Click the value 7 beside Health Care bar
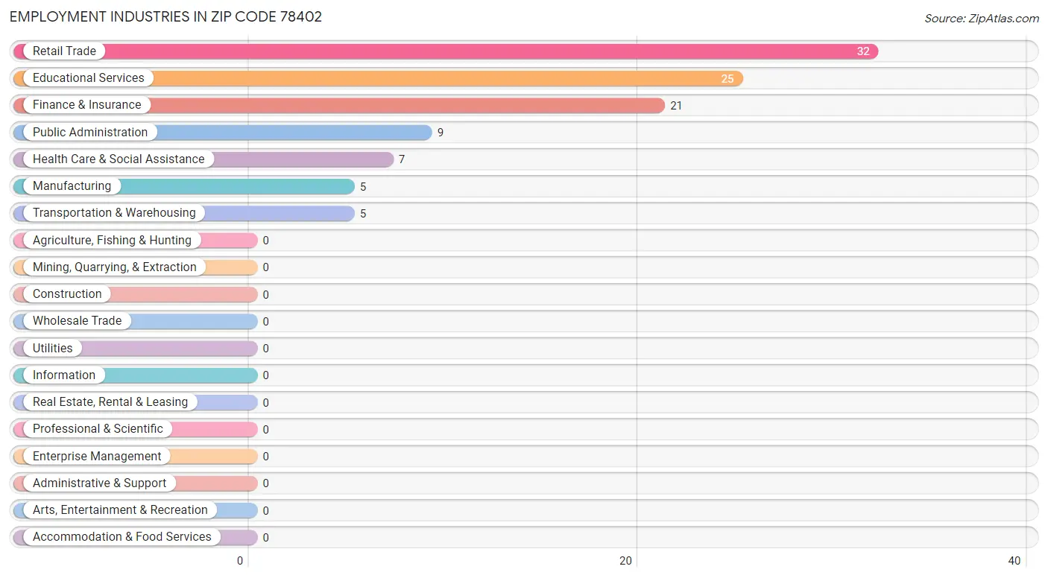Viewport: 1048px width, 578px height. (402, 160)
